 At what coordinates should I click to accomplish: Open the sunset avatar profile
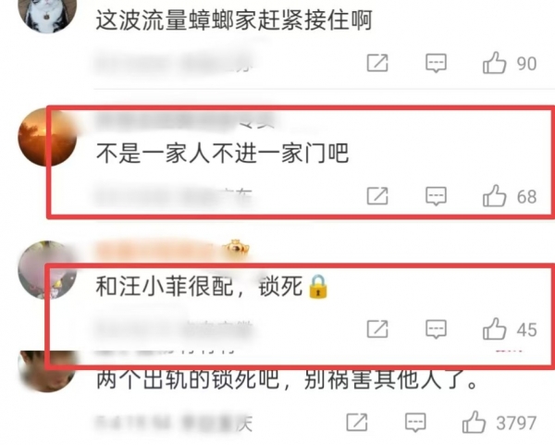tap(47, 137)
